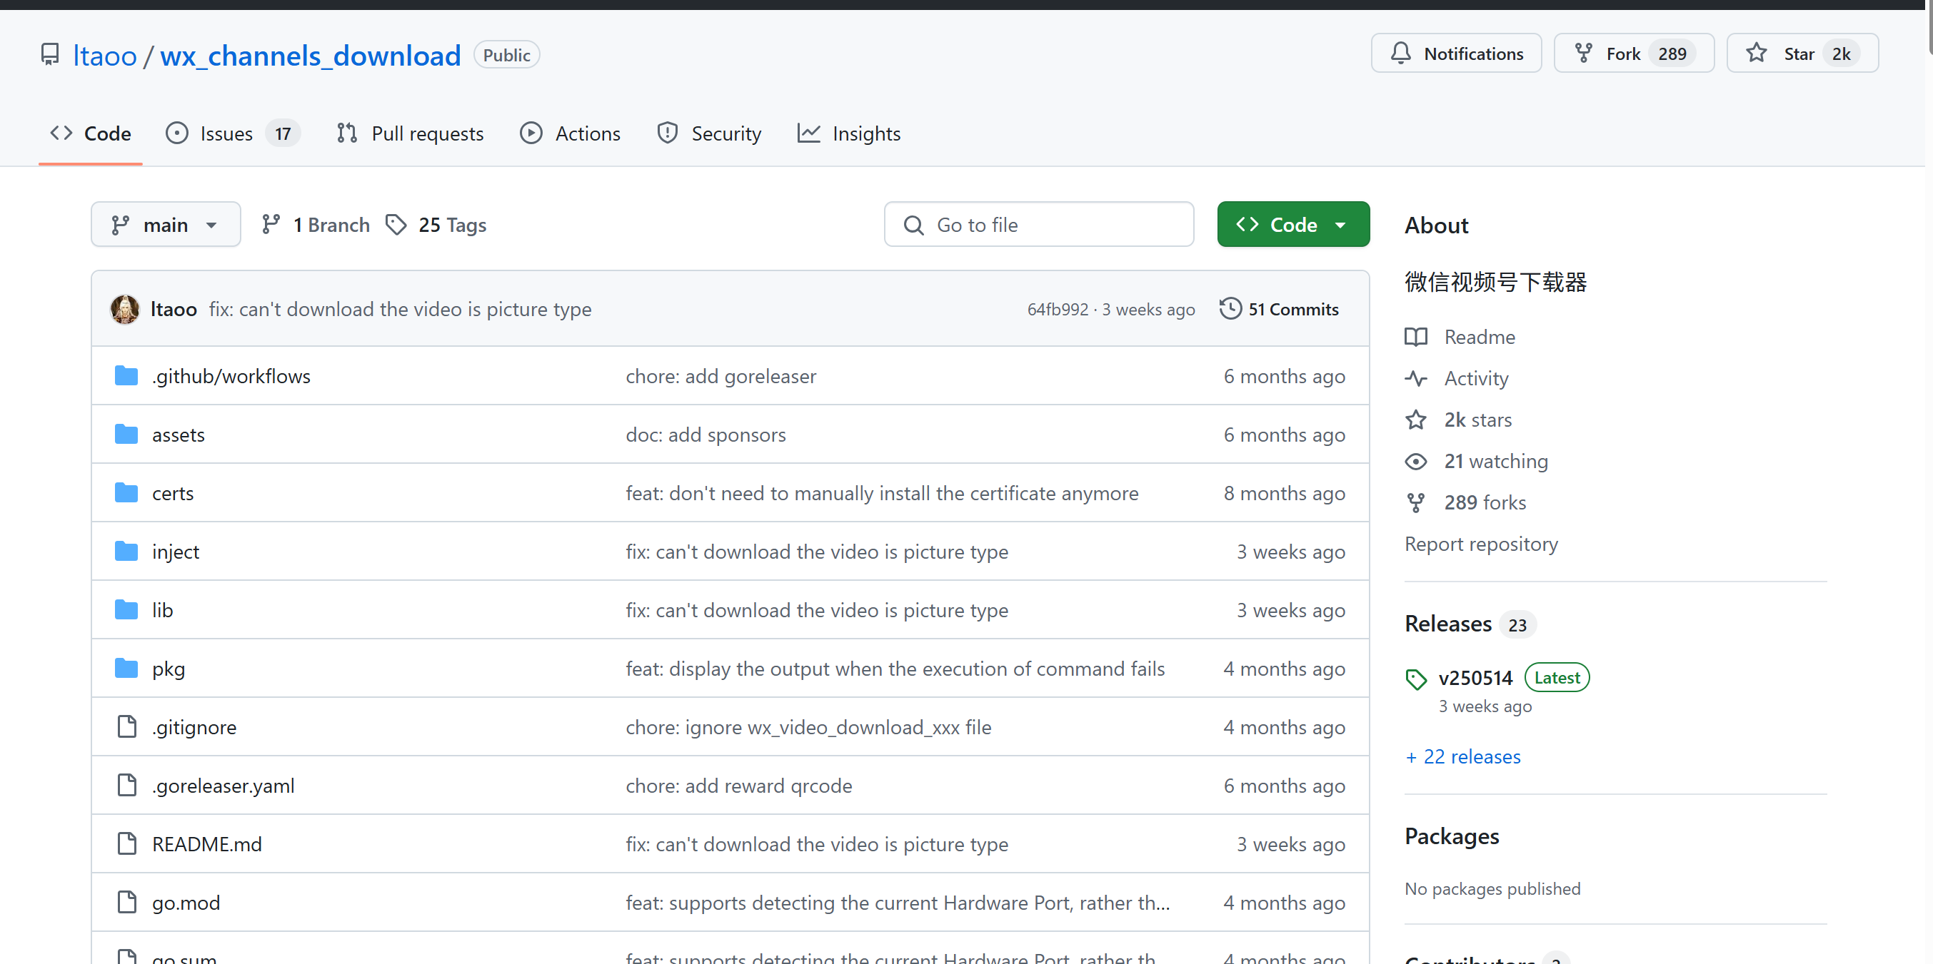This screenshot has width=1933, height=964.
Task: Open the .github/workflows folder name
Action: click(231, 375)
